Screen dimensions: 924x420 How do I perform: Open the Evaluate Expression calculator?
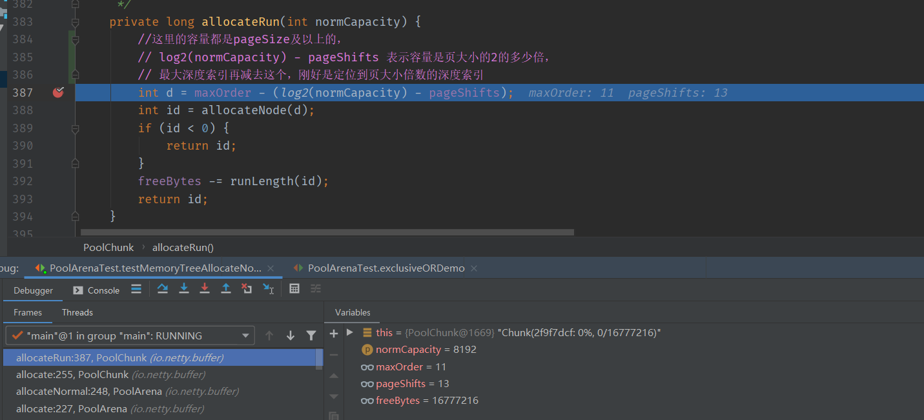294,289
